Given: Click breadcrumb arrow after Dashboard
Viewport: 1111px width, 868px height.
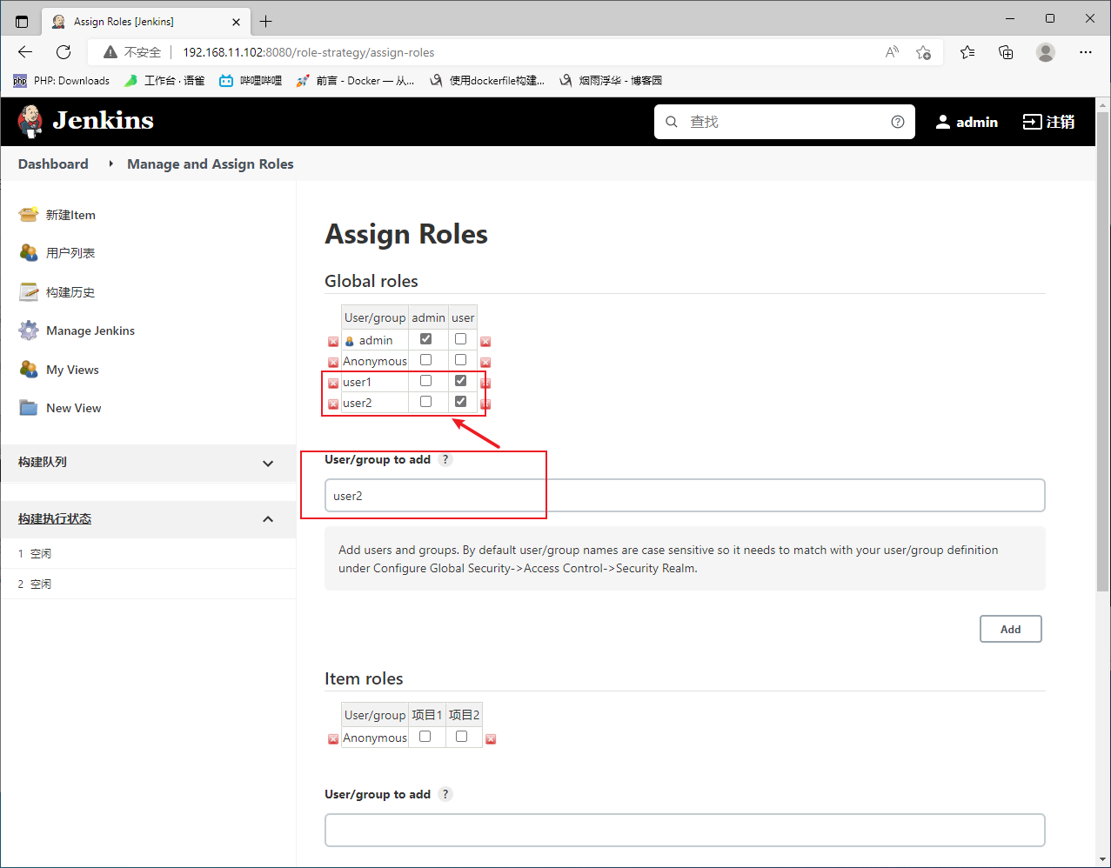Looking at the screenshot, I should [111, 164].
